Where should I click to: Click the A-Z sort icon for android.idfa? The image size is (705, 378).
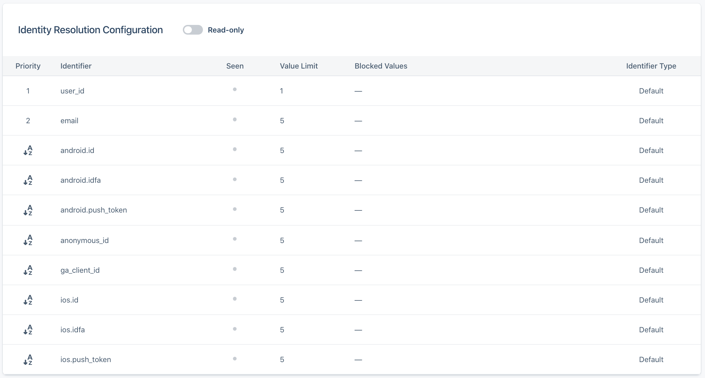[x=28, y=180]
